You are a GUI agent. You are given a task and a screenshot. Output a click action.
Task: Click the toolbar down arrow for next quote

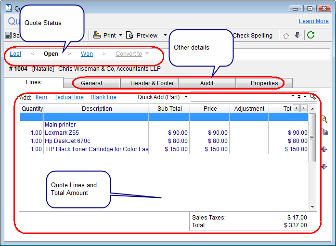click(297, 35)
